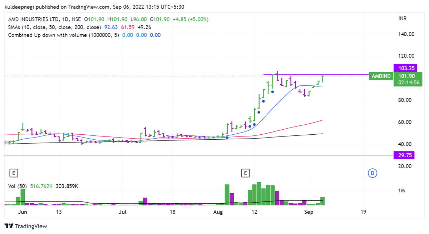Click the '13' date axis label
Screen dimensions: 429x234
[x=59, y=212]
